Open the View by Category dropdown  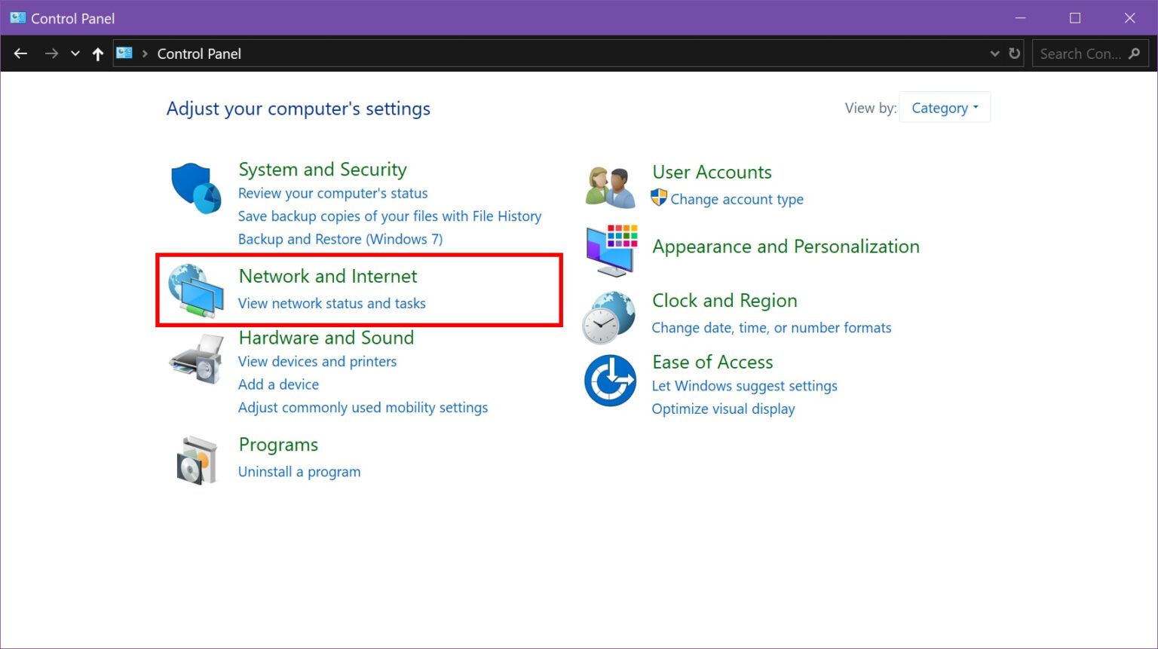945,108
